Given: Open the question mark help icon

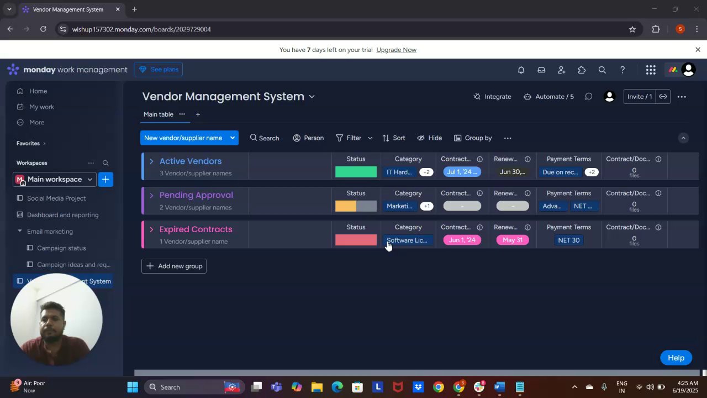Looking at the screenshot, I should pyautogui.click(x=622, y=70).
